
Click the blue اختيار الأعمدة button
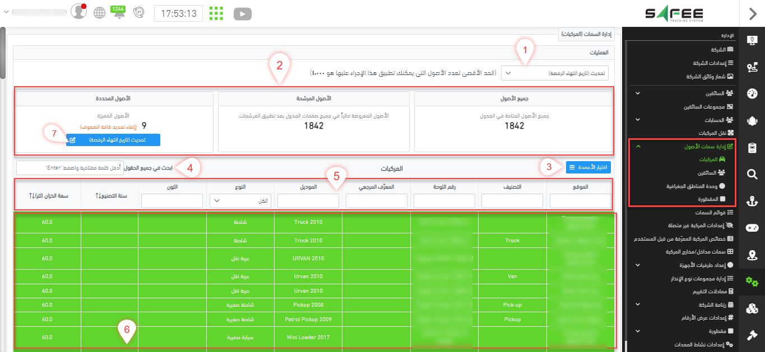click(x=588, y=167)
